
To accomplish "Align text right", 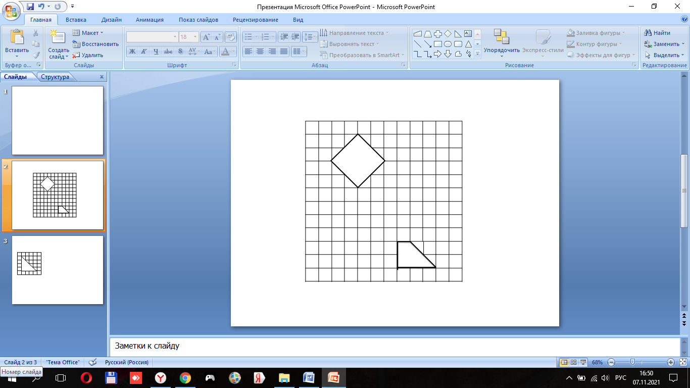I will pyautogui.click(x=272, y=52).
